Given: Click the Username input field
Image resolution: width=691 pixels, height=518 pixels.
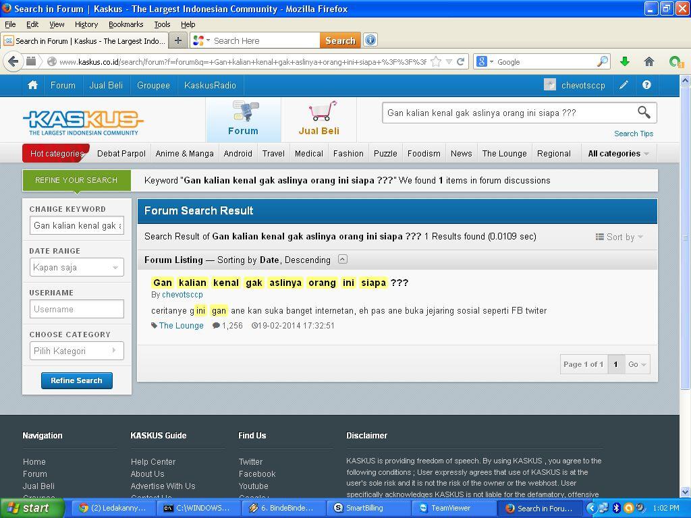Looking at the screenshot, I should pyautogui.click(x=77, y=309).
